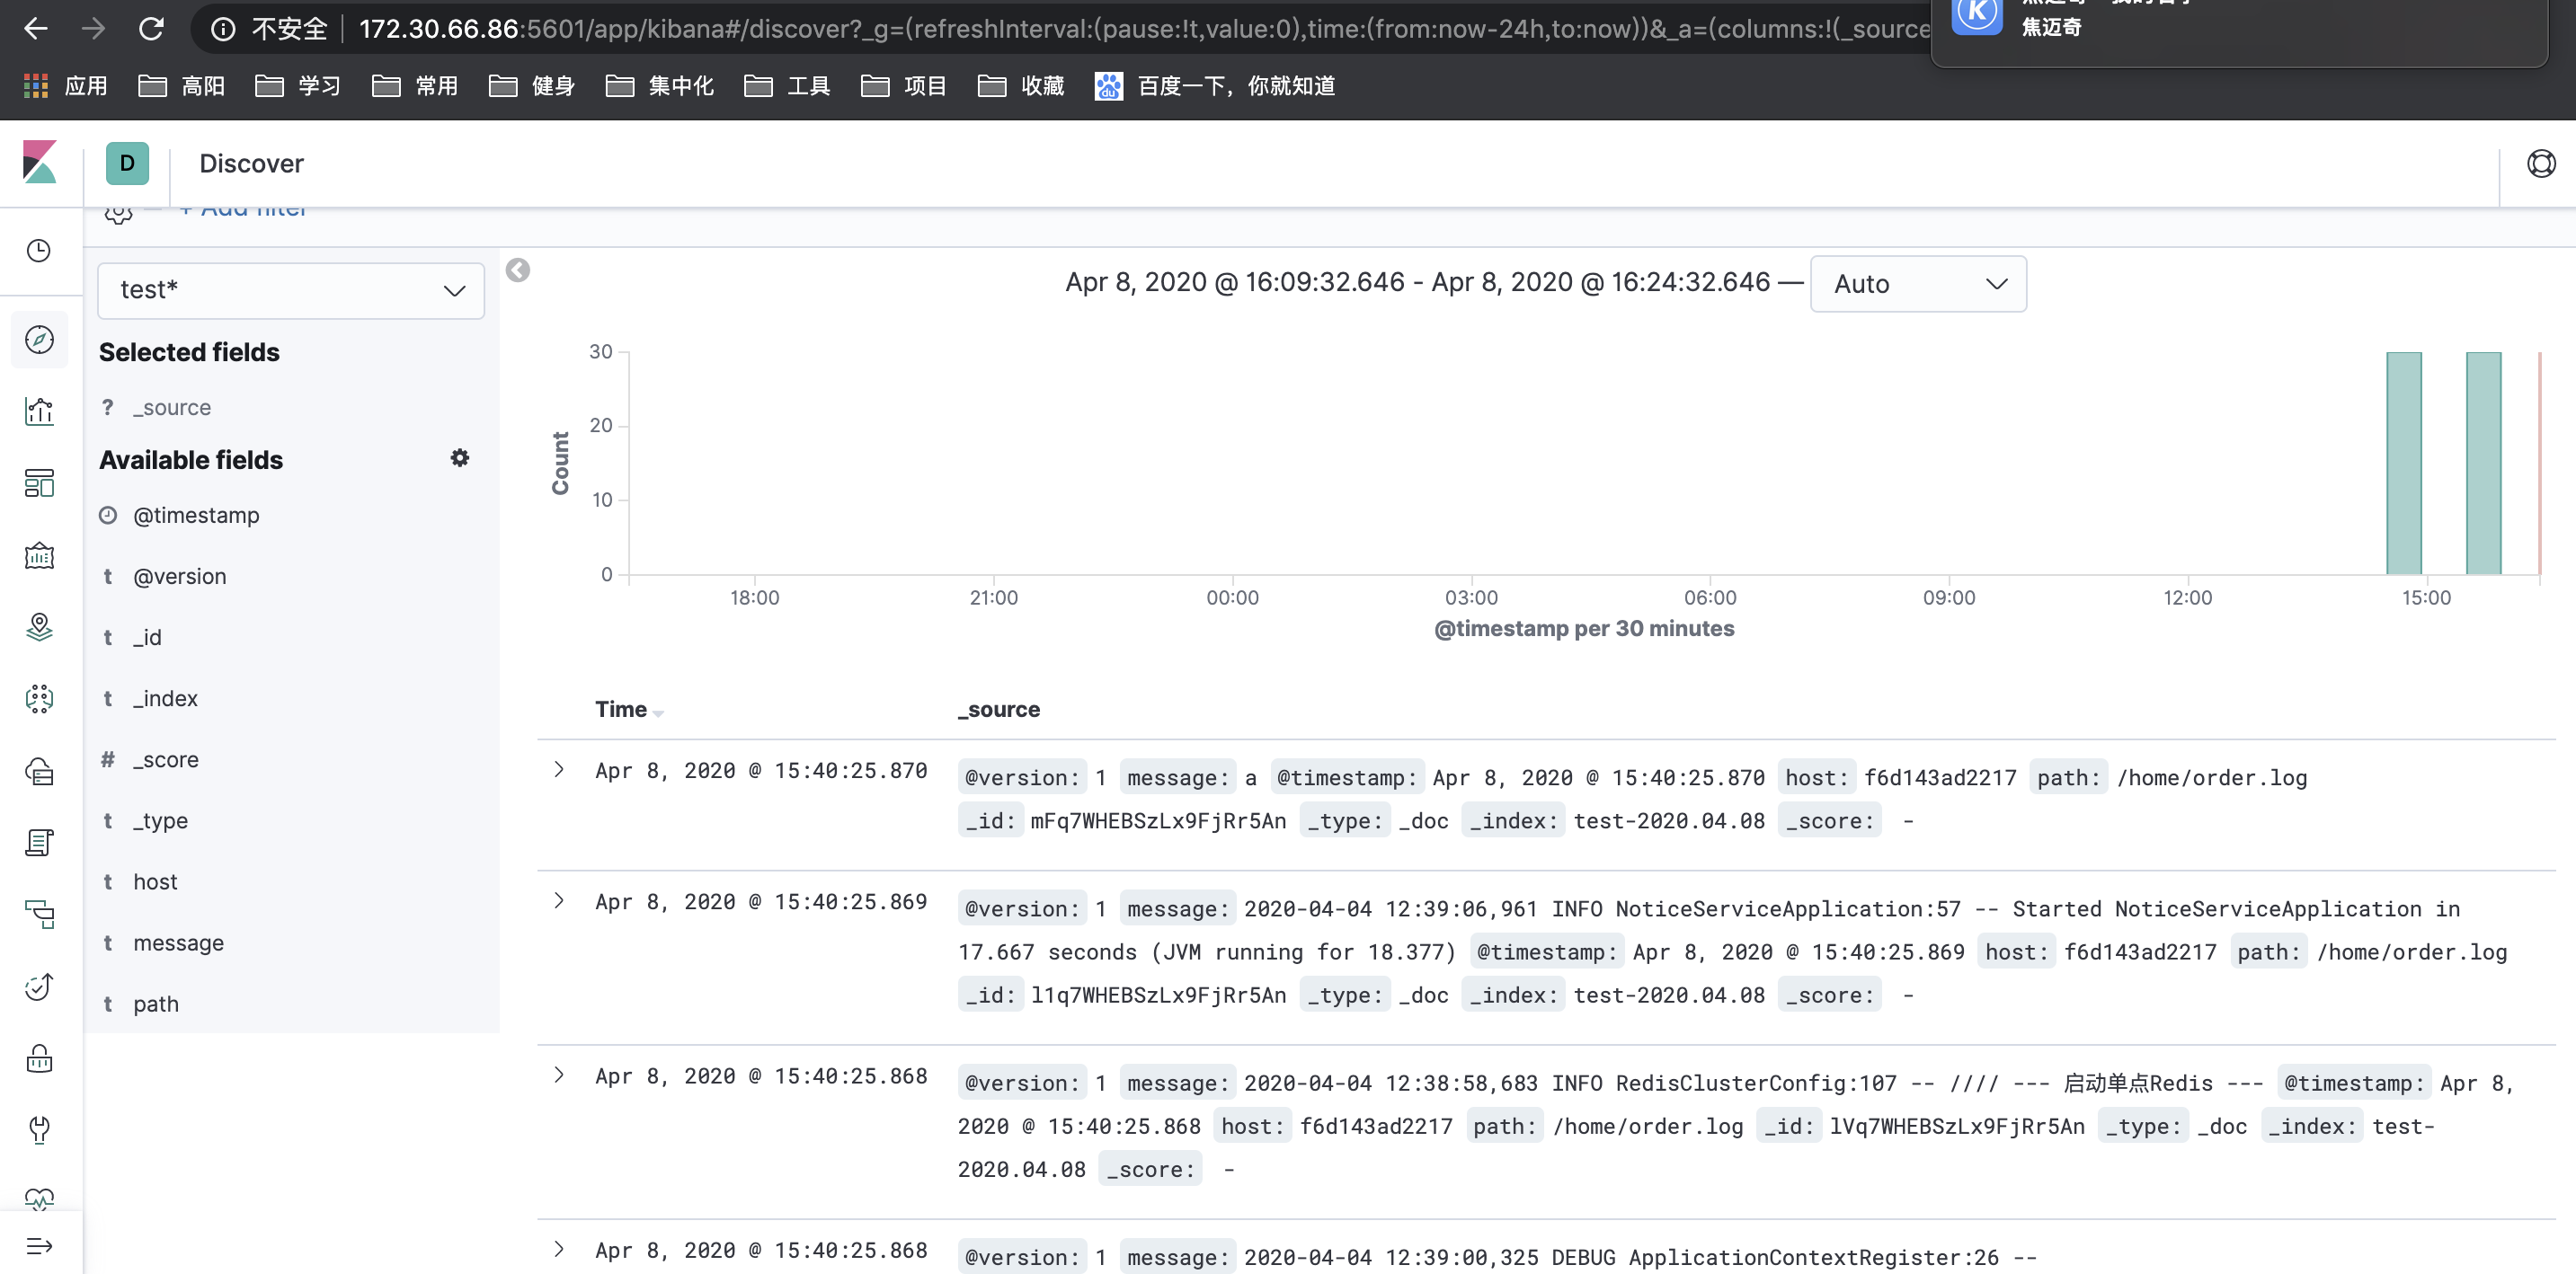Open Infrastructure icon in sidebar
This screenshot has height=1274, width=2576.
pyautogui.click(x=39, y=770)
